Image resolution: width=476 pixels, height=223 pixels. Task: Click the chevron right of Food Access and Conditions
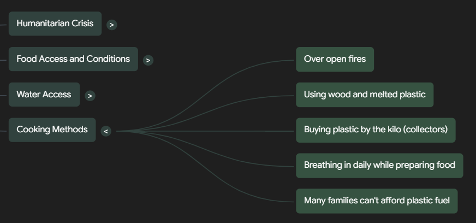(x=148, y=60)
